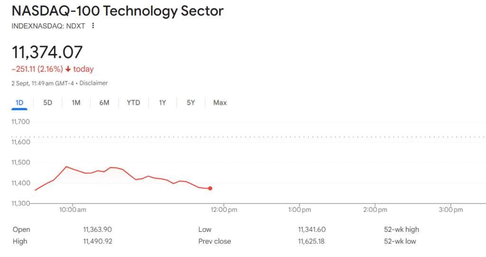
Task: Switch to the 1M range tab
Action: pos(76,102)
